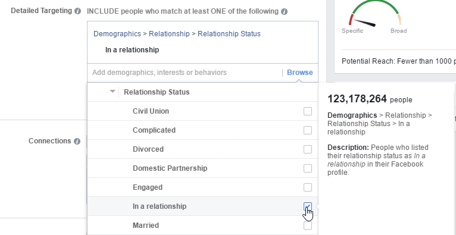Click the Demographics breadcrumb link
The width and height of the screenshot is (456, 235).
117,34
